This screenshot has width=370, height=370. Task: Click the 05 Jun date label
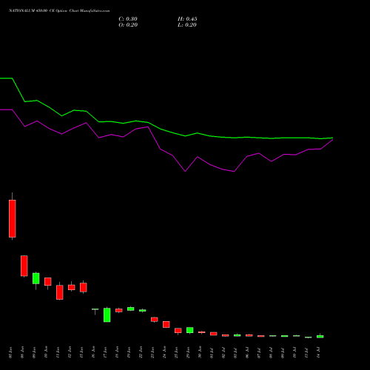(x=10, y=352)
